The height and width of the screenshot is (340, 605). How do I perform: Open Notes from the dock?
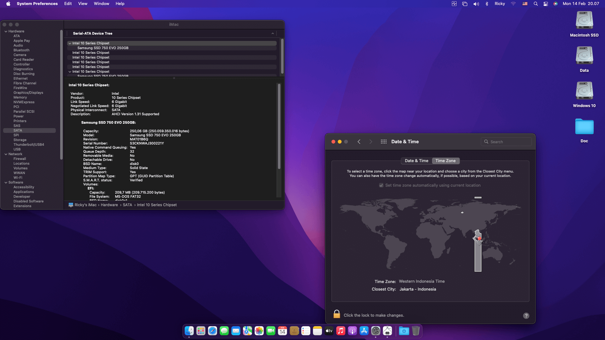[x=317, y=331]
